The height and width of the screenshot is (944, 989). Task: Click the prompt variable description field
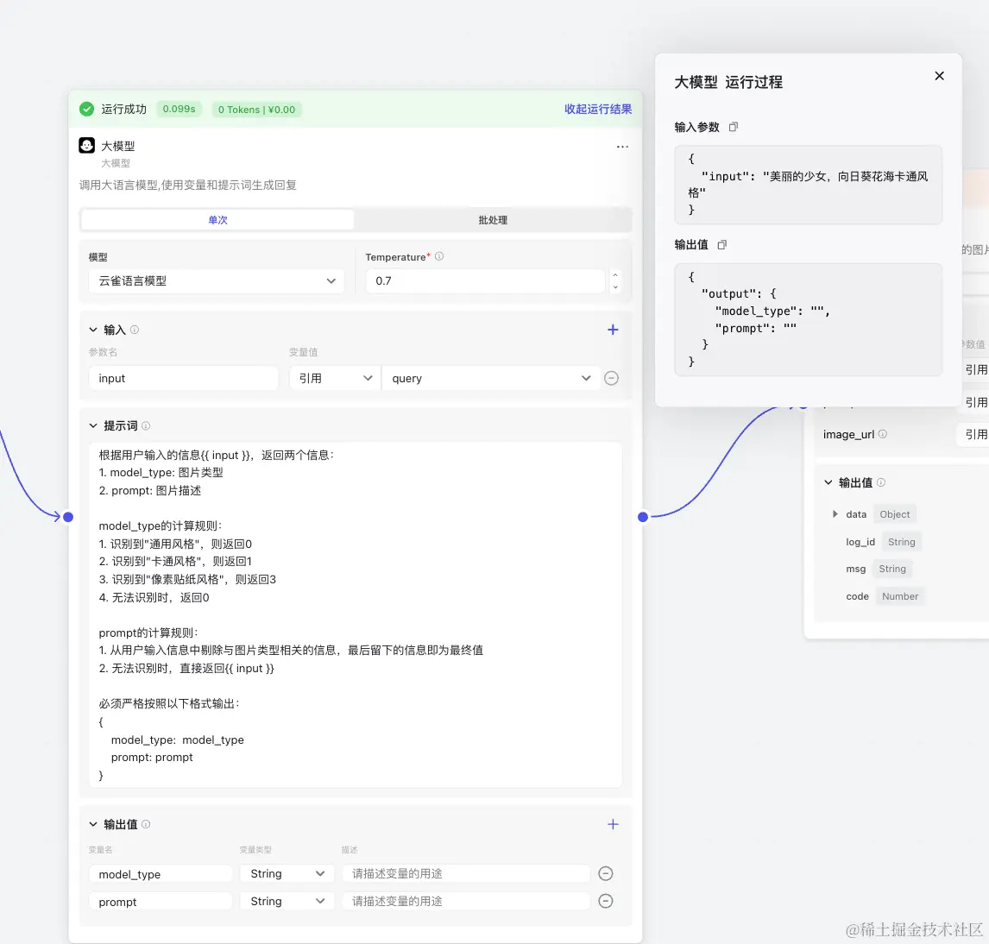click(466, 902)
